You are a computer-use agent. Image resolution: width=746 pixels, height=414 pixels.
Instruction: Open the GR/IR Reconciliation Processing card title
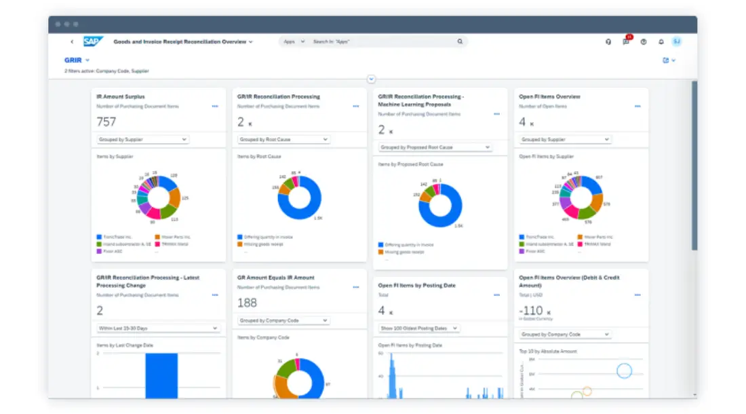(x=279, y=96)
